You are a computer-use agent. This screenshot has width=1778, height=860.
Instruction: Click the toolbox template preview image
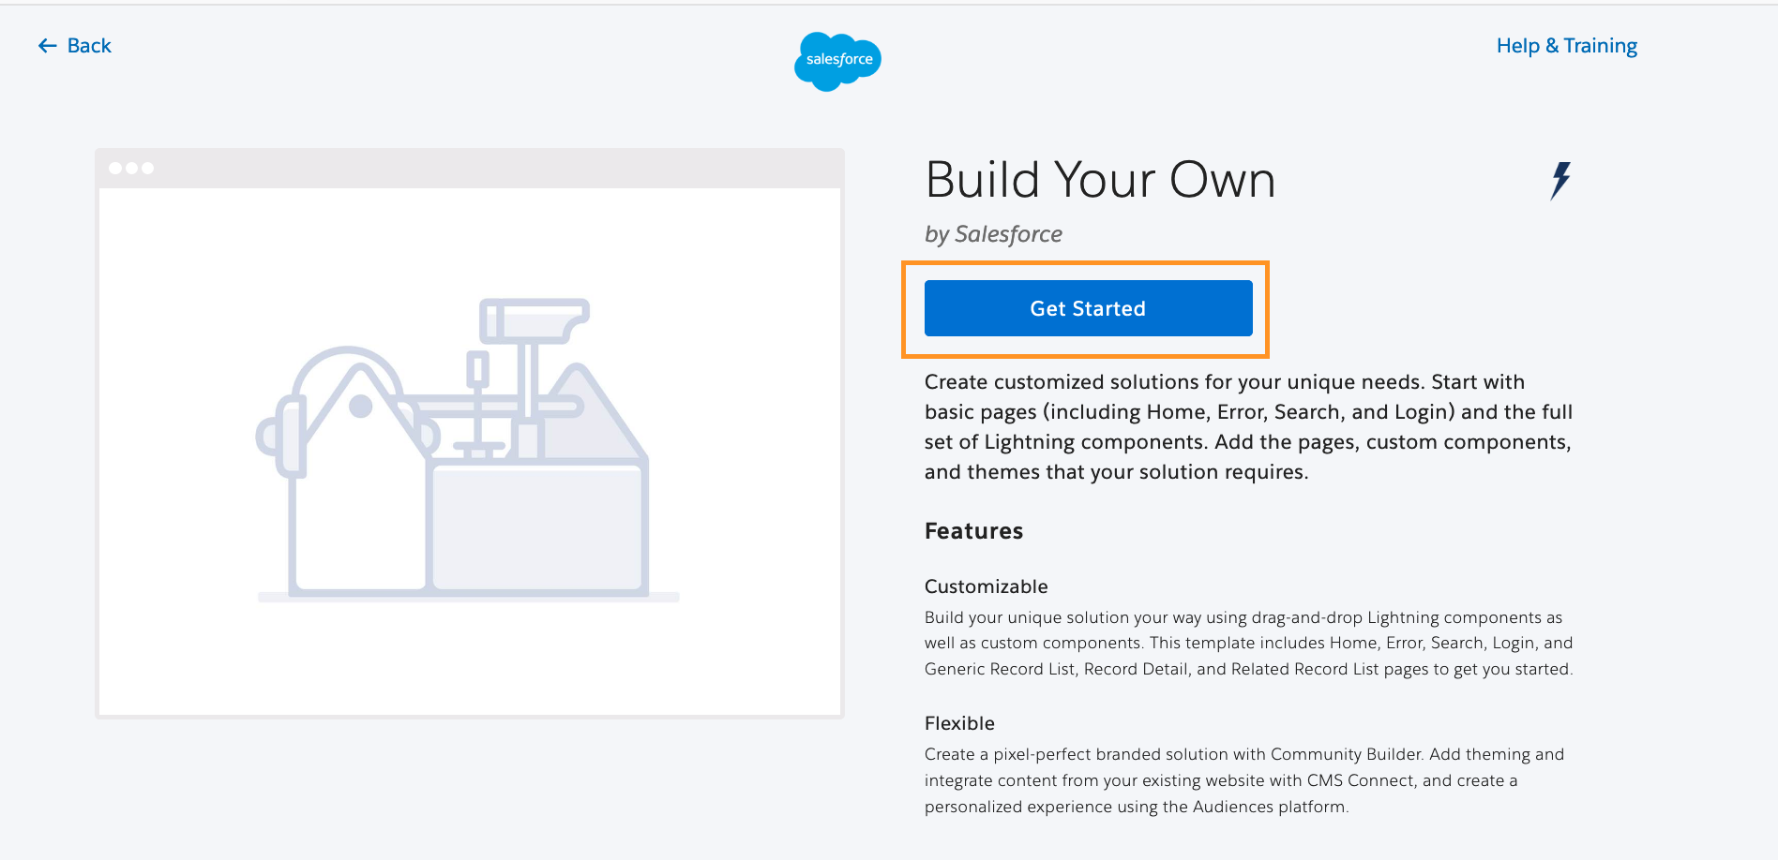click(x=469, y=434)
